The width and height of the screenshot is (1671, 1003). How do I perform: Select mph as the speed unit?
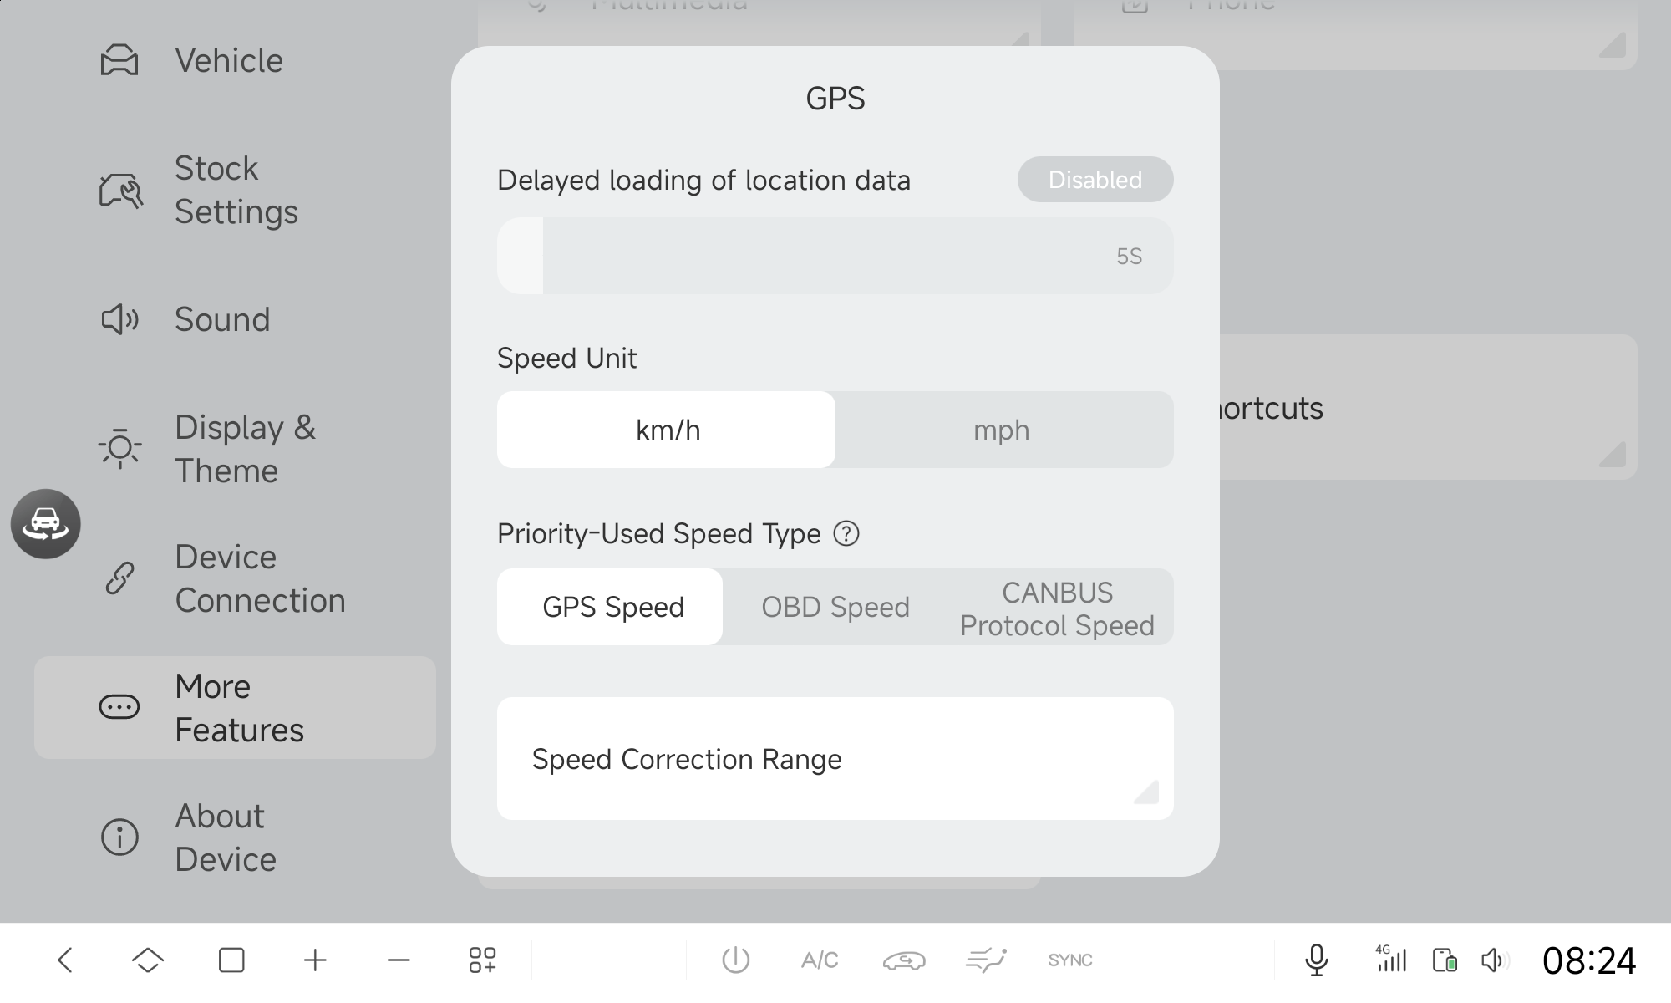[1002, 430]
